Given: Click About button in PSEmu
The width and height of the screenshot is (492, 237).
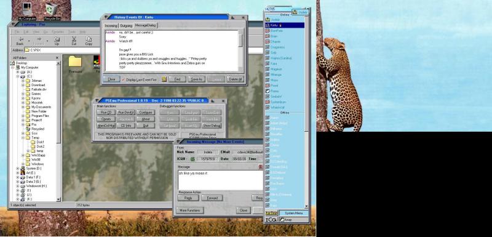Looking at the screenshot, I should click(x=146, y=119).
